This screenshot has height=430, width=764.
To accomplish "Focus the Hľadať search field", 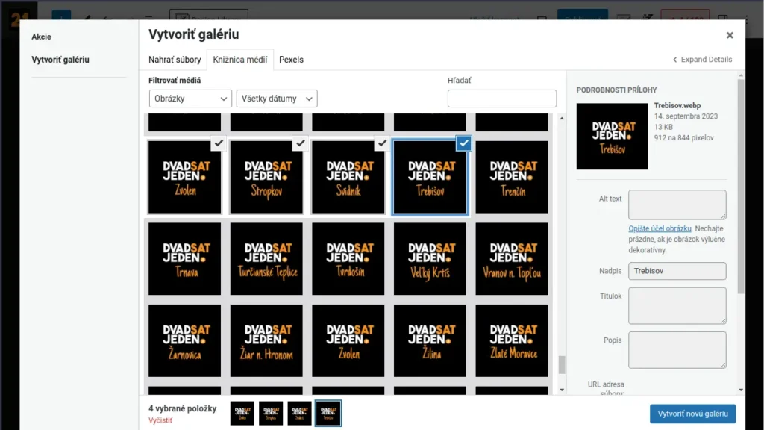I will click(x=502, y=99).
